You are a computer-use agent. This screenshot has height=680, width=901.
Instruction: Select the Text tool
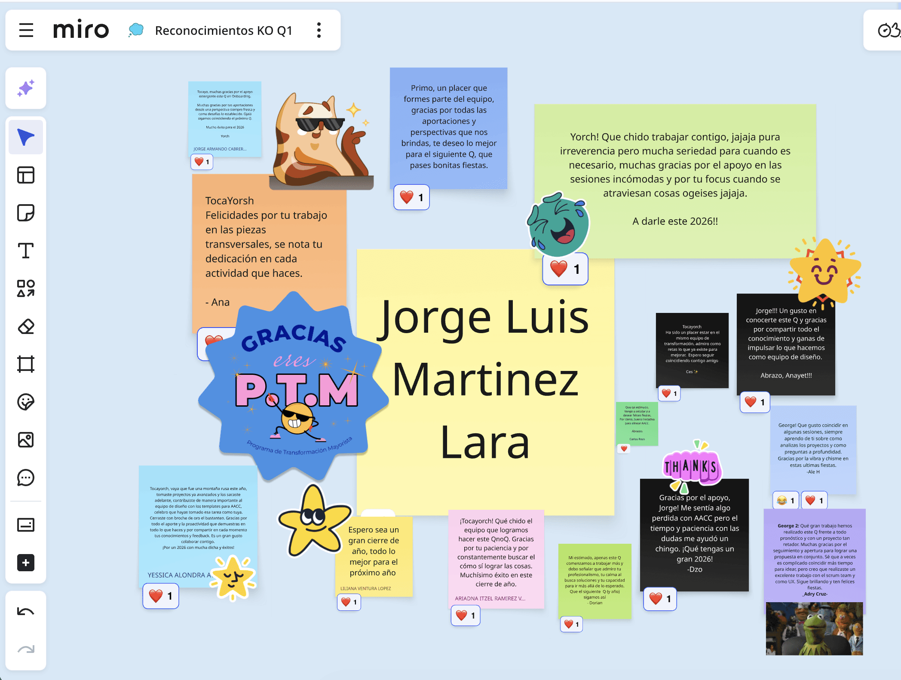click(26, 251)
